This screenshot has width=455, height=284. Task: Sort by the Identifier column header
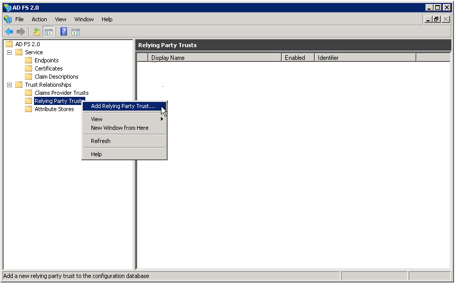(365, 58)
